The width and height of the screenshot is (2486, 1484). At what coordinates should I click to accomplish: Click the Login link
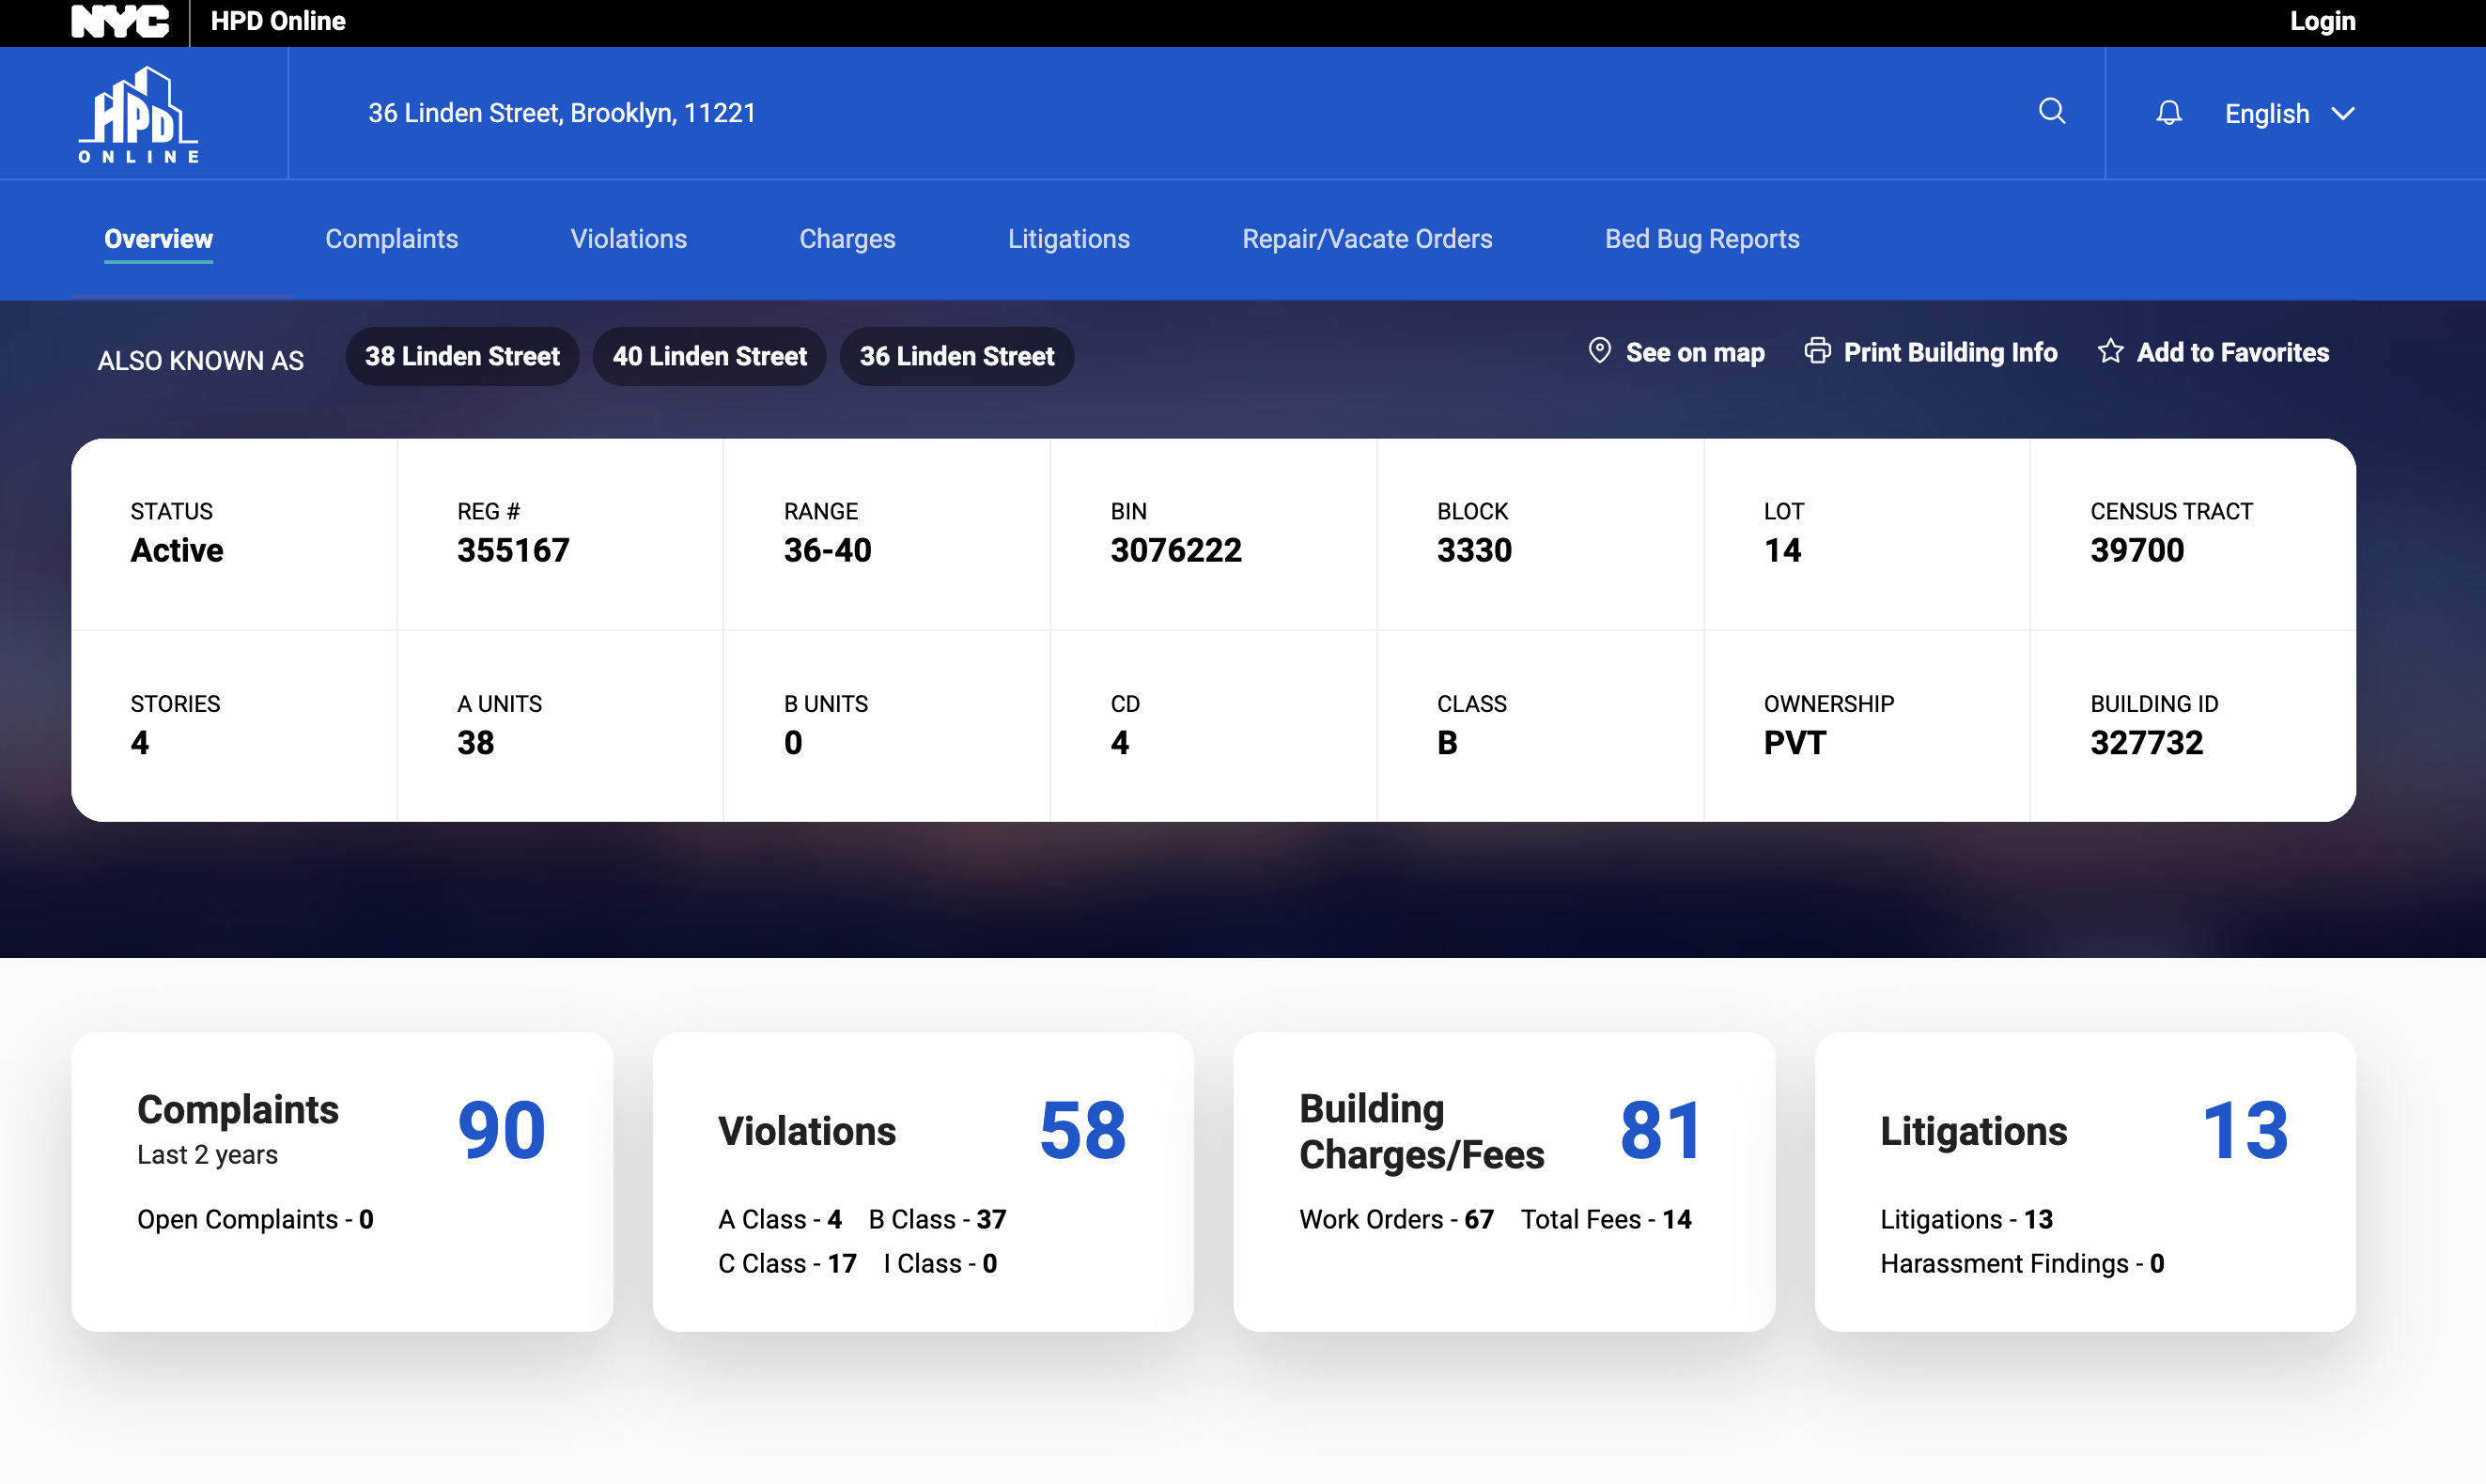click(2322, 21)
